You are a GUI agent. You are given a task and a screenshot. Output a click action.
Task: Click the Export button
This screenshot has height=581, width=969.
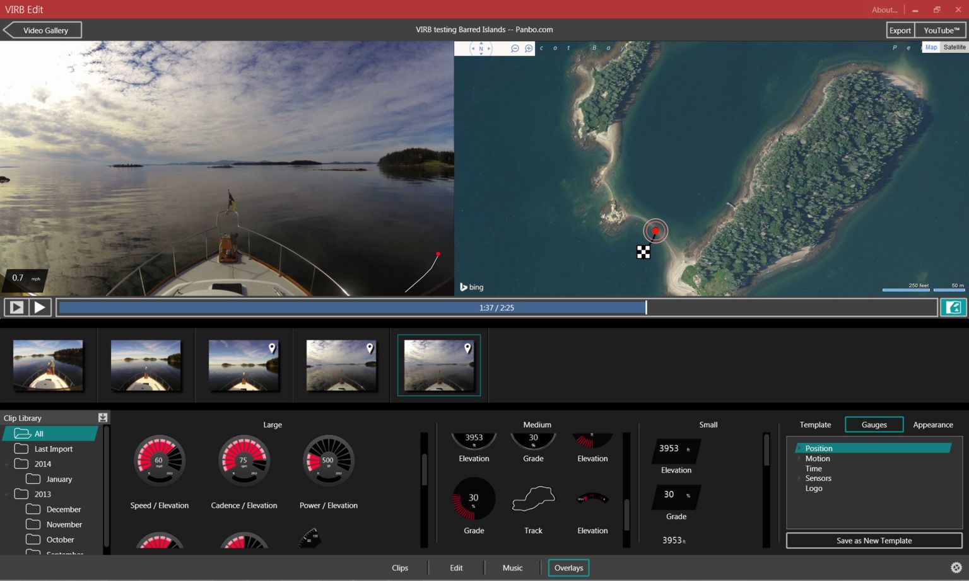pyautogui.click(x=900, y=30)
